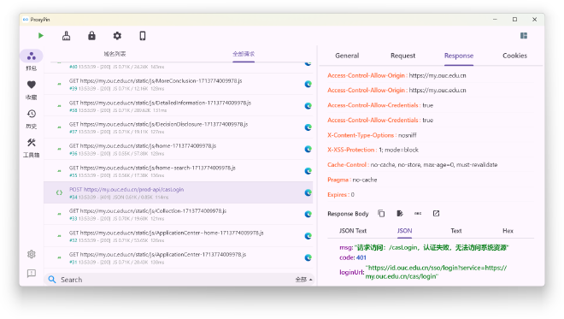Open feedback icon at sidebar bottom
564x319 pixels.
(x=32, y=274)
